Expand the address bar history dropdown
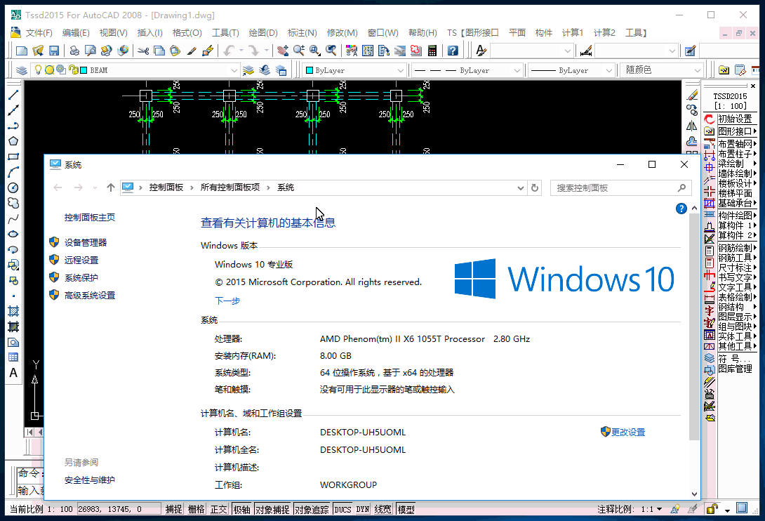Image resolution: width=765 pixels, height=521 pixels. point(521,188)
